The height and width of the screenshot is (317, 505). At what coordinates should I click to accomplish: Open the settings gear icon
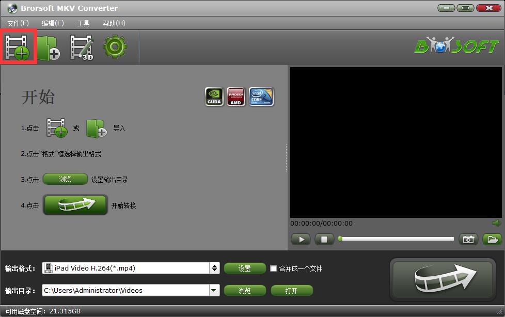[x=115, y=46]
